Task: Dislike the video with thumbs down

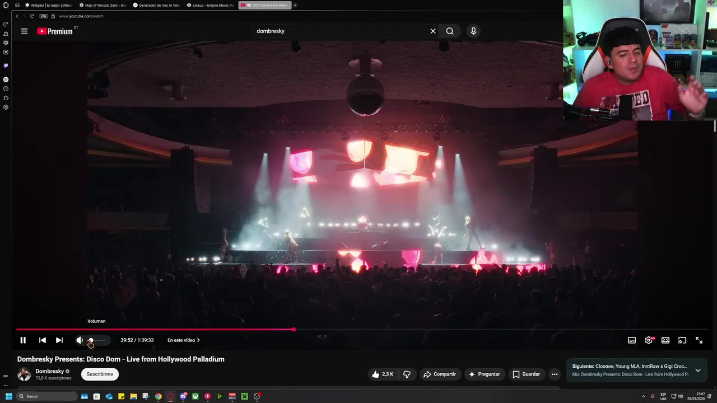Action: click(407, 374)
